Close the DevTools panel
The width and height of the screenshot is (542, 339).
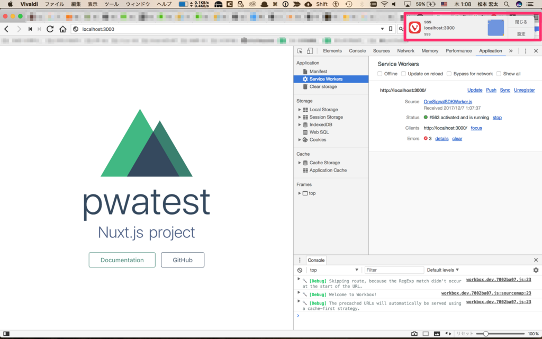536,51
